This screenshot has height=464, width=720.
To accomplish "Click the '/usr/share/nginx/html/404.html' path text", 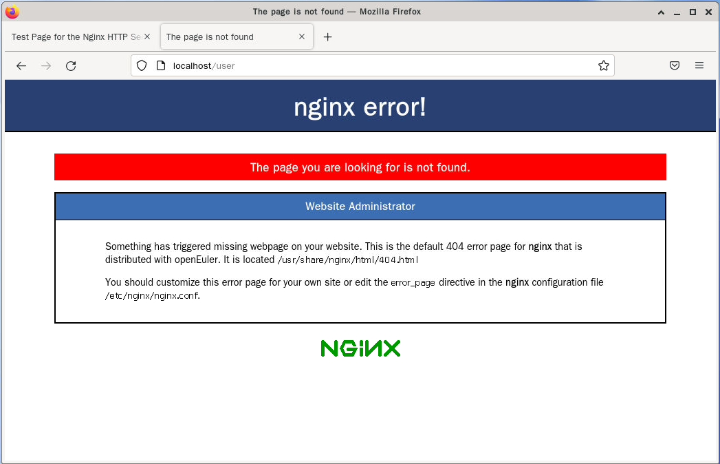I will pos(347,260).
